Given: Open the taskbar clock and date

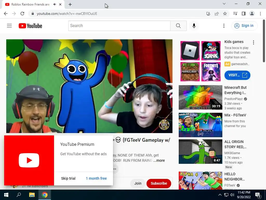Looking at the screenshot, I should (244, 195).
